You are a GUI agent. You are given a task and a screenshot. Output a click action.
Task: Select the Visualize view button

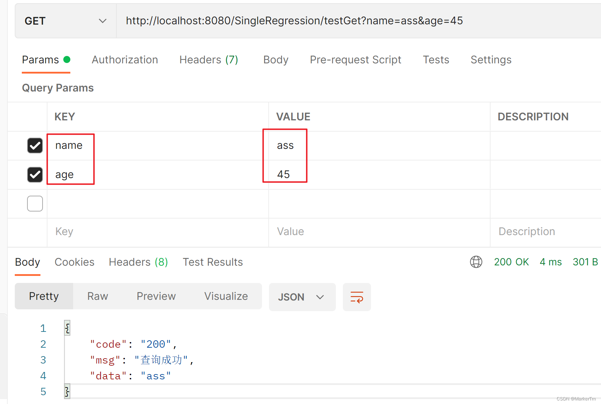[x=226, y=296]
